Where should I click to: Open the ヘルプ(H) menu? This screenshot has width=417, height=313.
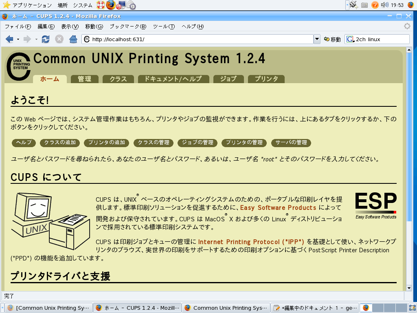(x=193, y=26)
